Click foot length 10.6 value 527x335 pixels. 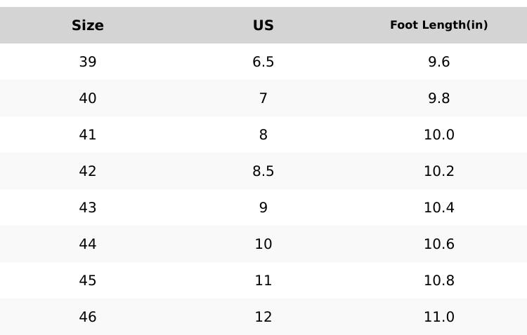click(439, 244)
